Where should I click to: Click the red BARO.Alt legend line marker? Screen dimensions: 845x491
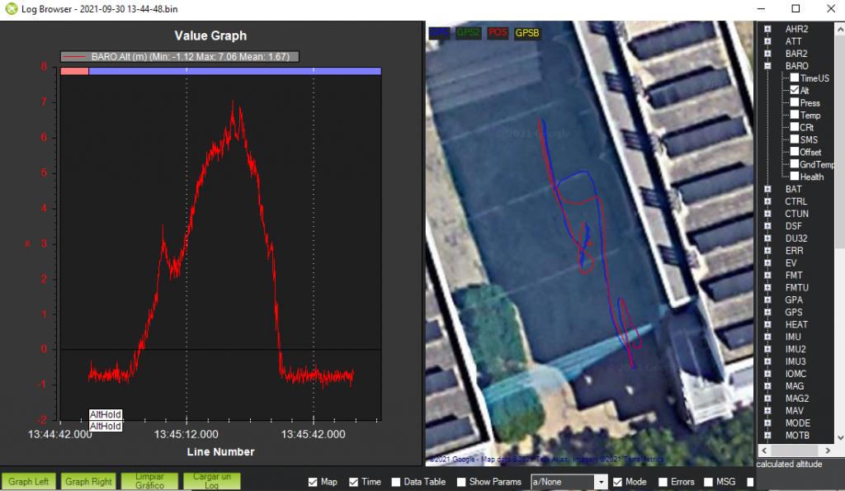pos(75,57)
